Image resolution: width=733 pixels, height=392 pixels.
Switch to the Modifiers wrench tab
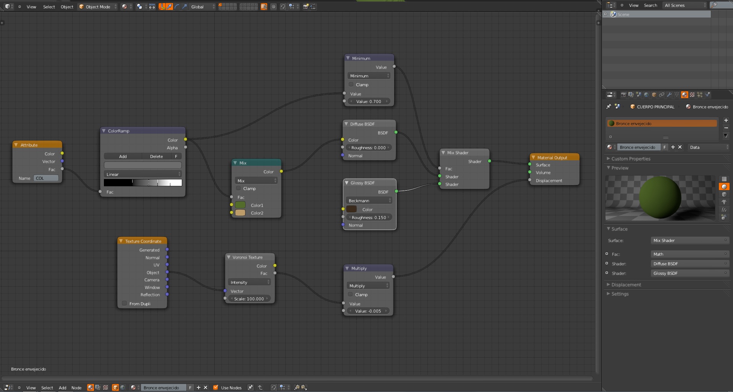coord(669,95)
